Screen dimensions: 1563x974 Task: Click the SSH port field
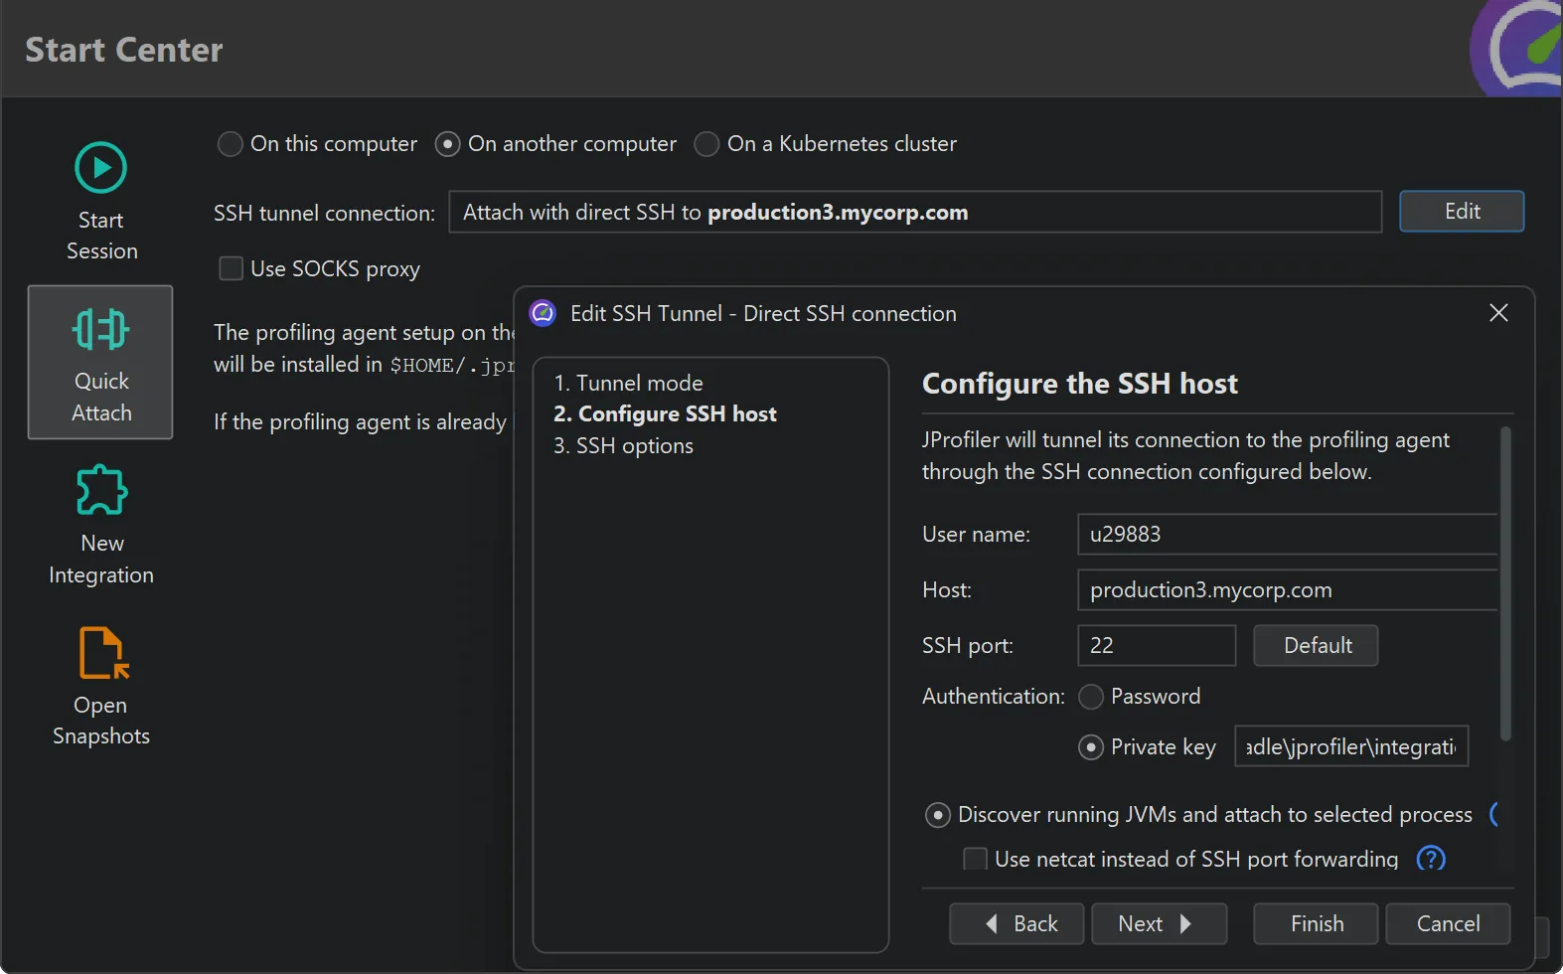pyautogui.click(x=1157, y=646)
